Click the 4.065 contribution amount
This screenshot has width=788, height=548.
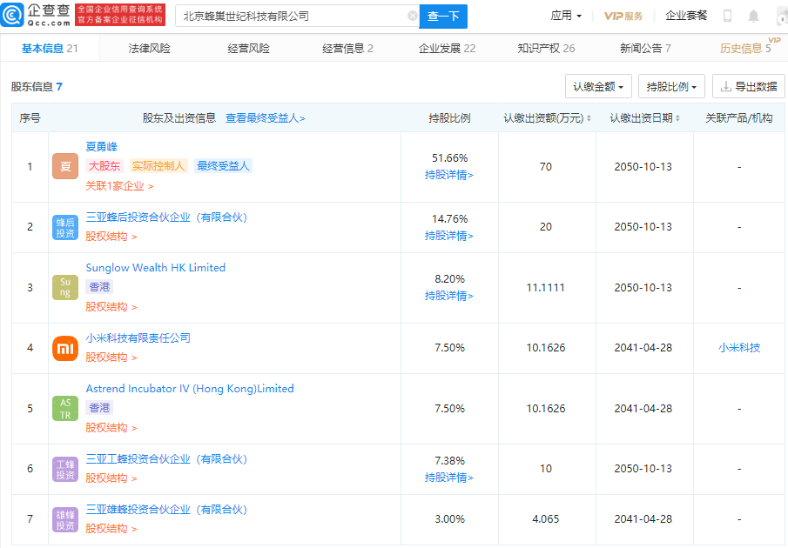(x=546, y=519)
